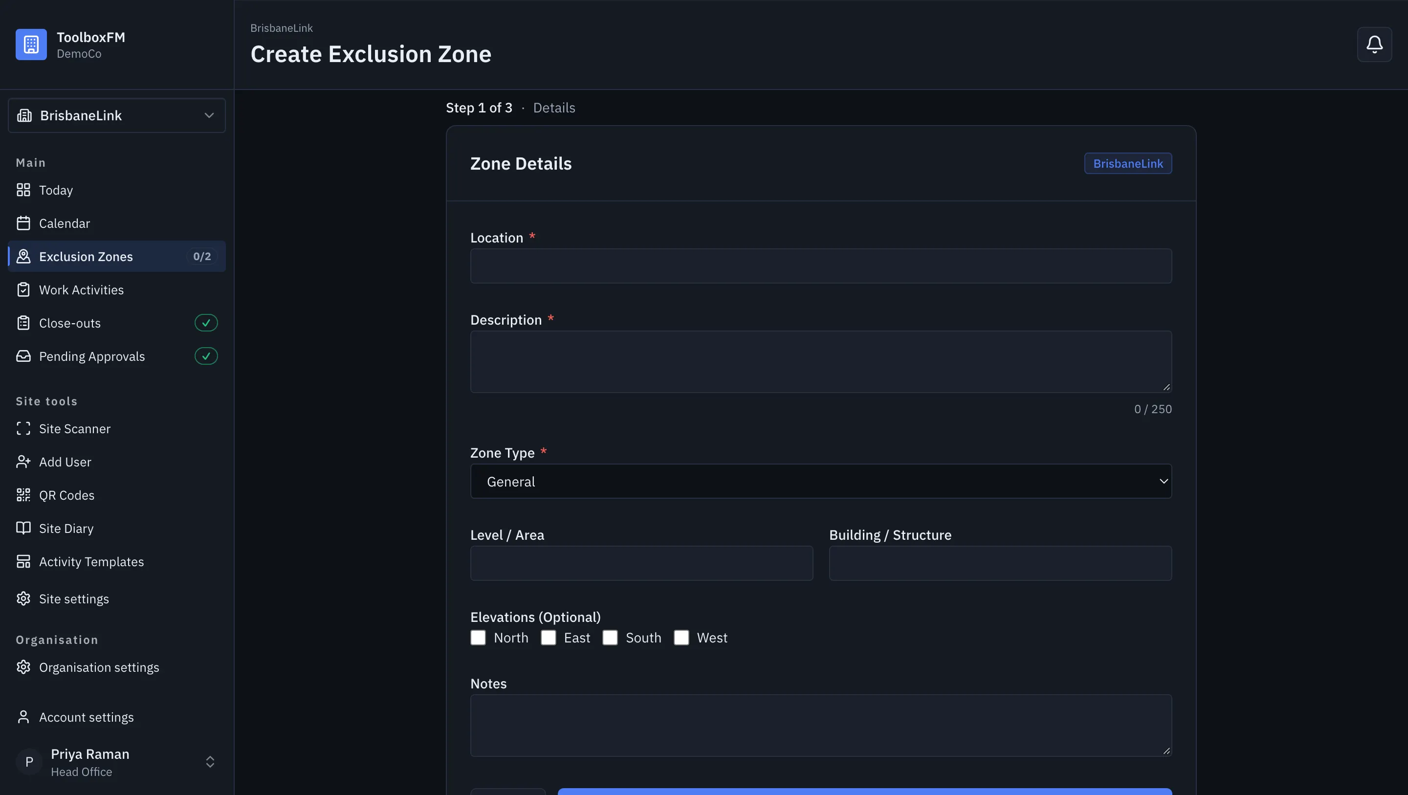Click the Exclusion Zones person icon
This screenshot has width=1408, height=795.
[23, 256]
